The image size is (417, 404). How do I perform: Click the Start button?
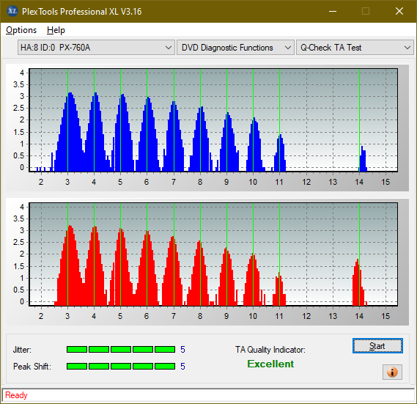point(377,346)
